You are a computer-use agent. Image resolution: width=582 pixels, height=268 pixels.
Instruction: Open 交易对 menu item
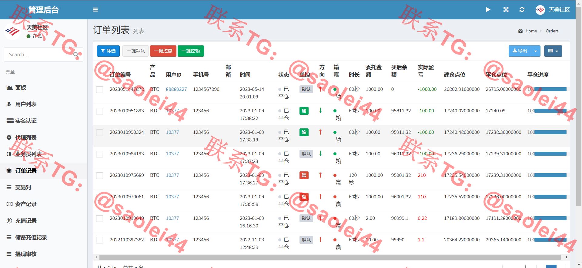pos(44,187)
